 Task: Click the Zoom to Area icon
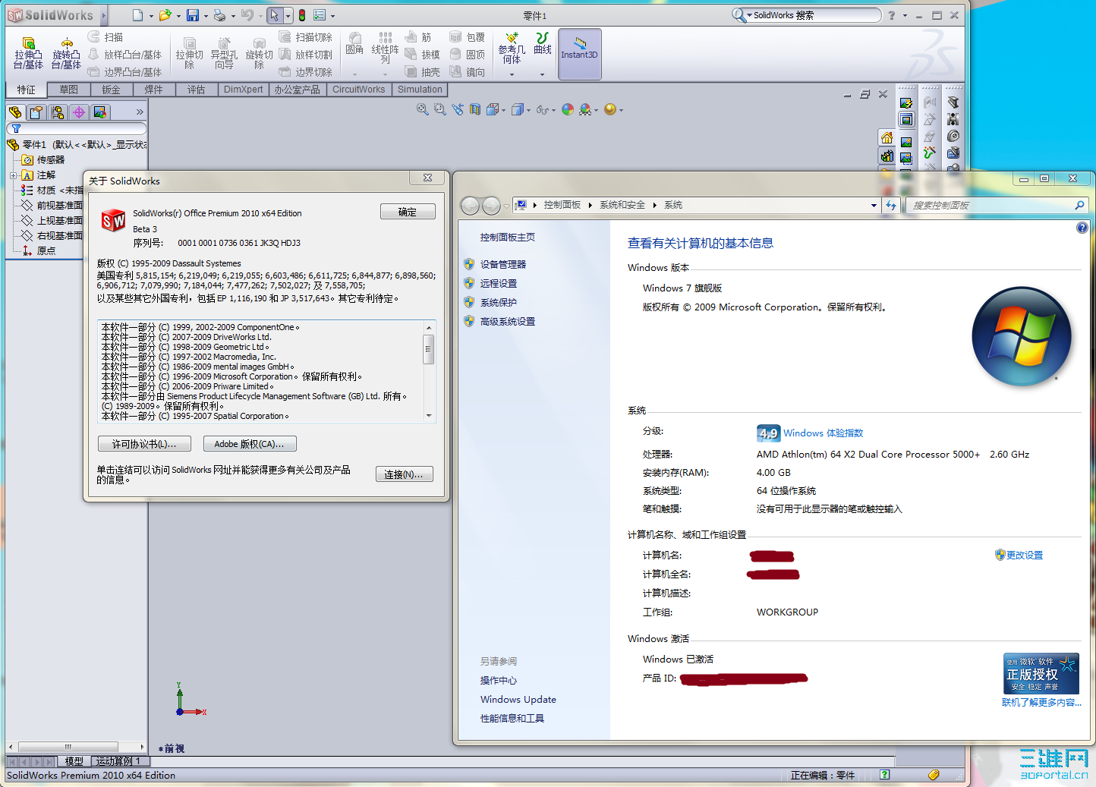440,110
